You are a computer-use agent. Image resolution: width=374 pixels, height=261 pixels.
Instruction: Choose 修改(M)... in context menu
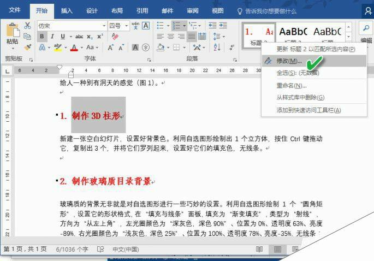(314, 61)
